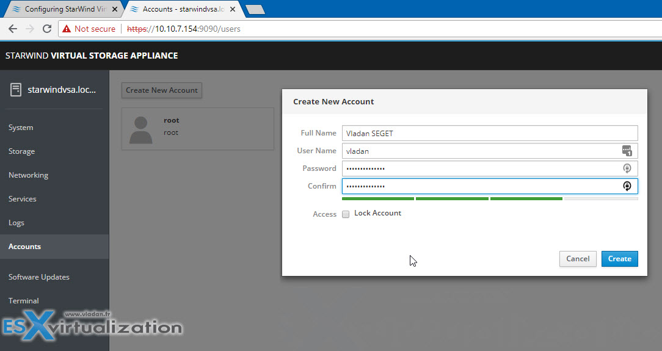Click the key icon in Confirm field

pos(627,186)
